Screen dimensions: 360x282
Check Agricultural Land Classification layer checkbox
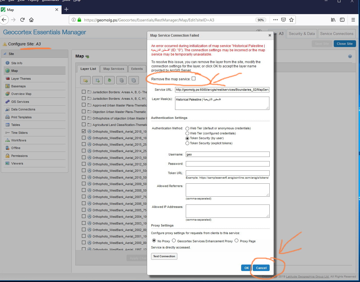pos(84,125)
